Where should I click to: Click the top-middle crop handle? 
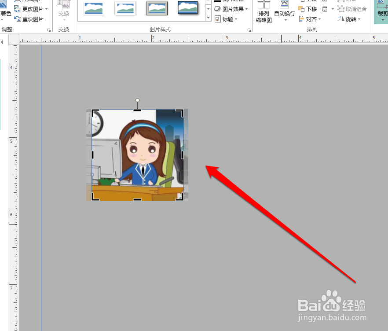(137, 110)
